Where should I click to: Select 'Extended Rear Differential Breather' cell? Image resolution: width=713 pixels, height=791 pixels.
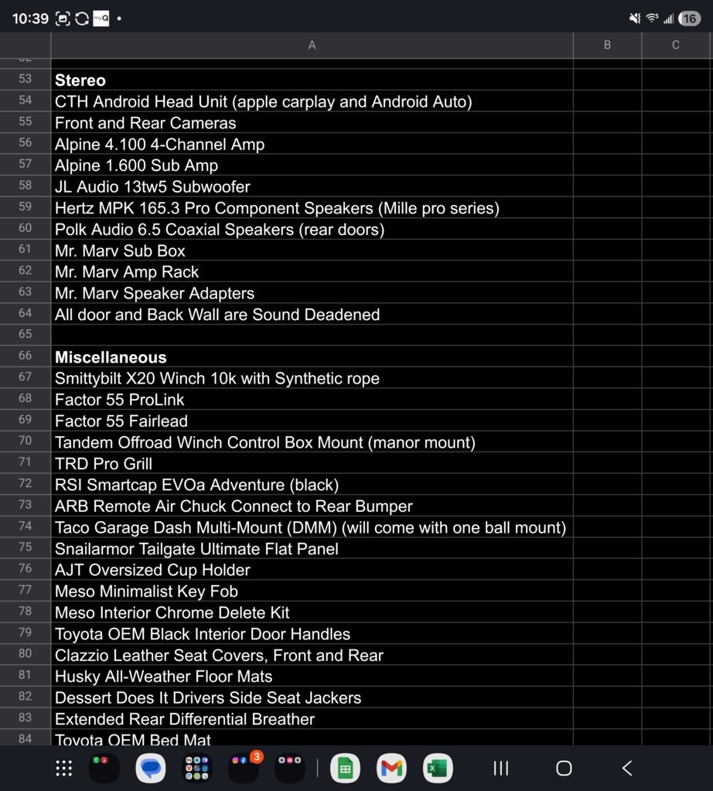312,718
